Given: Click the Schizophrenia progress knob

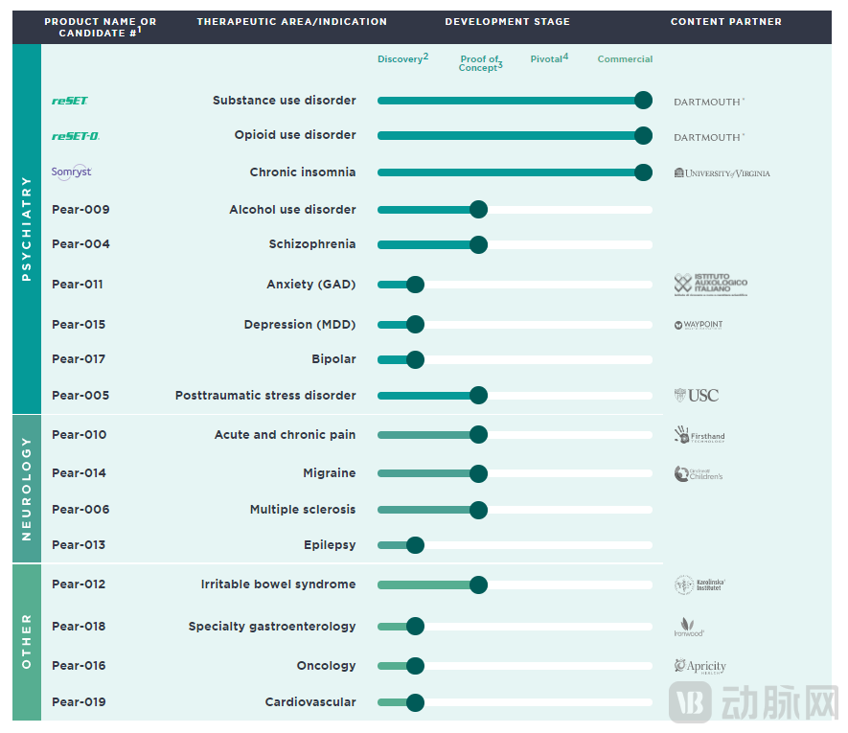Looking at the screenshot, I should coord(478,244).
